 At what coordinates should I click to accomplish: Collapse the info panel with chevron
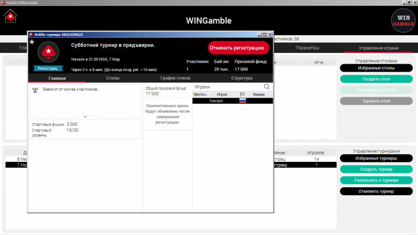[85, 117]
